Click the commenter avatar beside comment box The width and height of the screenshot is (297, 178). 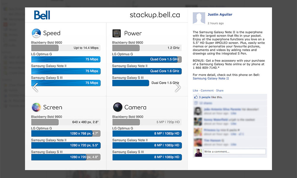[198, 153]
